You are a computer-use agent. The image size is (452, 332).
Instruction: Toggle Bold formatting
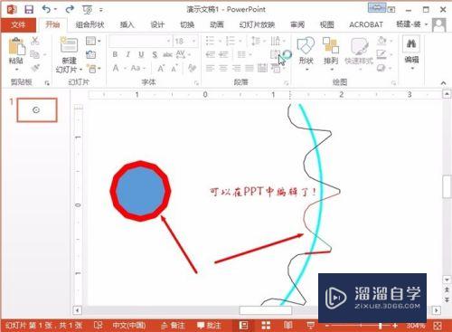tap(115, 54)
